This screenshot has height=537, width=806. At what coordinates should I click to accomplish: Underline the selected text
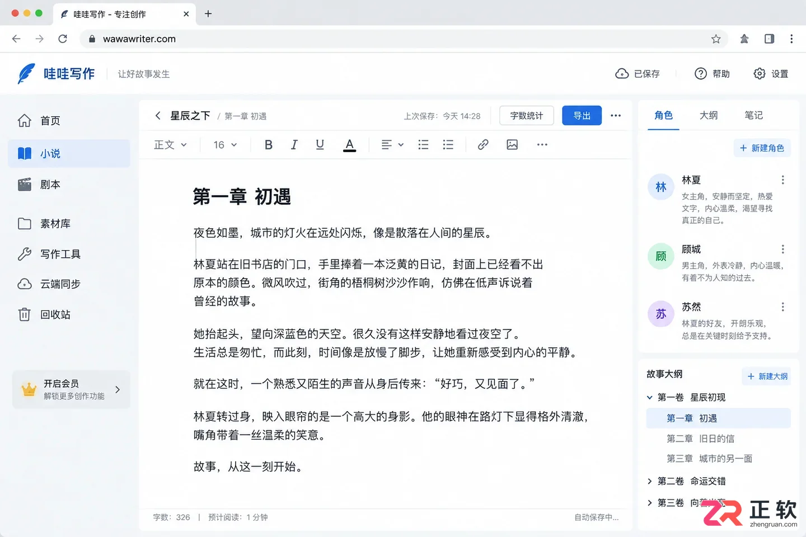[x=320, y=145]
